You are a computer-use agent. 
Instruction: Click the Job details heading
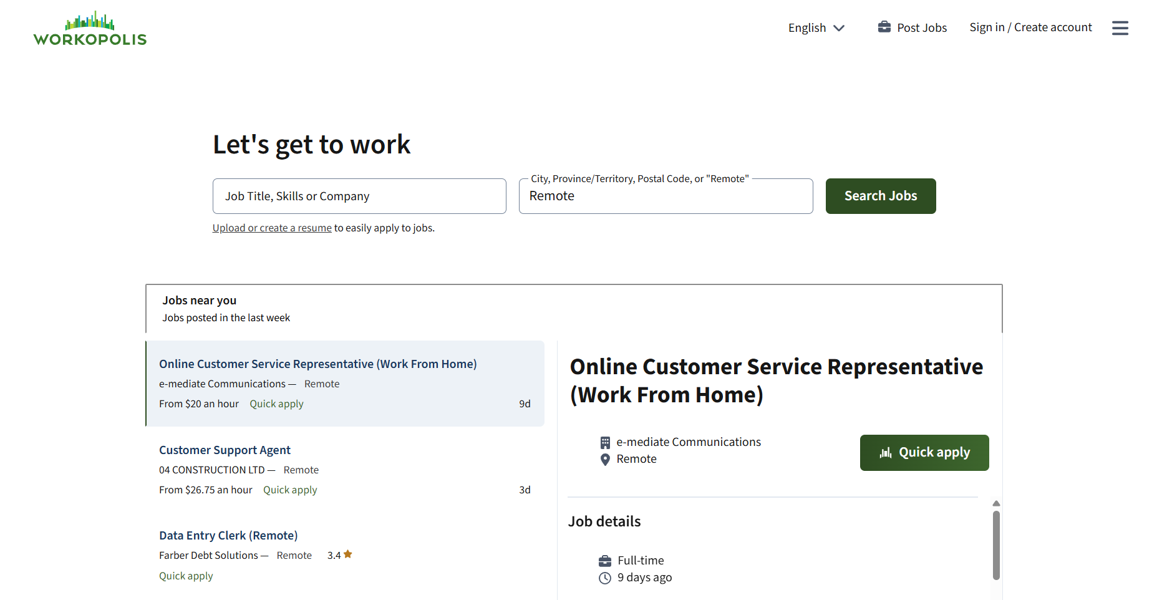604,521
